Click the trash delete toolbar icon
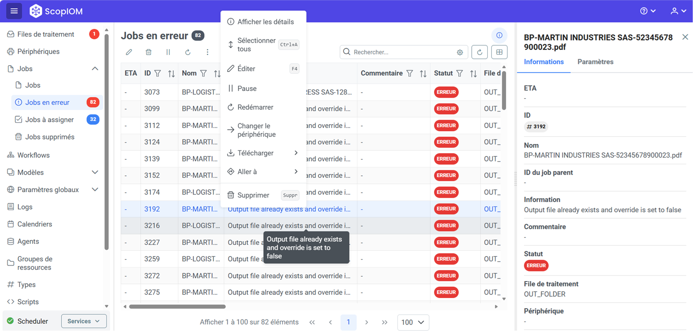This screenshot has height=332, width=696. pos(149,52)
